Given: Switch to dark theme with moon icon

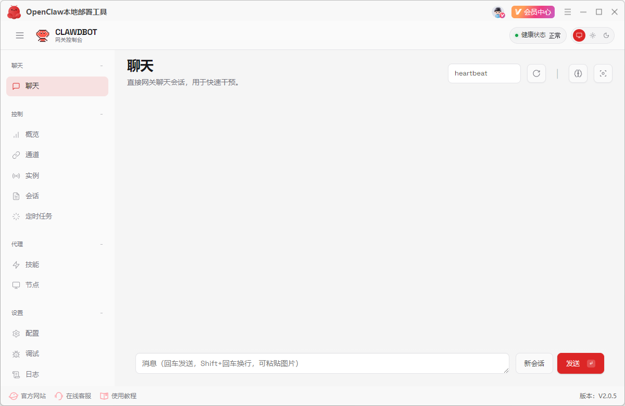Looking at the screenshot, I should (606, 35).
